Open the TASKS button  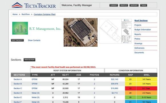[x=144, y=5]
